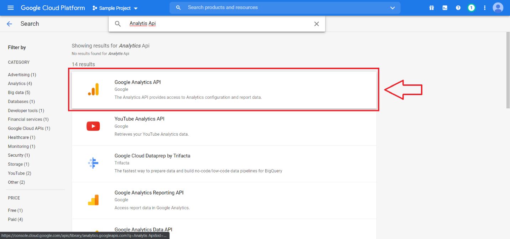Click the 'No results found for Analytis Api' text
Screen dimensions: 510x239
click(x=100, y=54)
